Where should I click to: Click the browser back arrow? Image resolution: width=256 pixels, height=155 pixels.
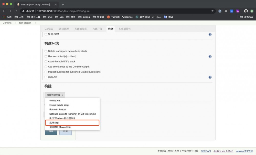(4, 11)
